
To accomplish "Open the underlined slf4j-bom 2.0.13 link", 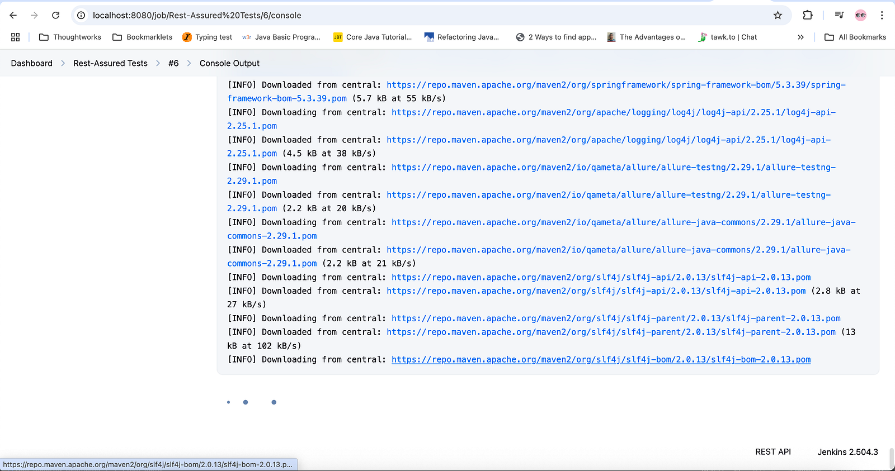I will tap(601, 360).
